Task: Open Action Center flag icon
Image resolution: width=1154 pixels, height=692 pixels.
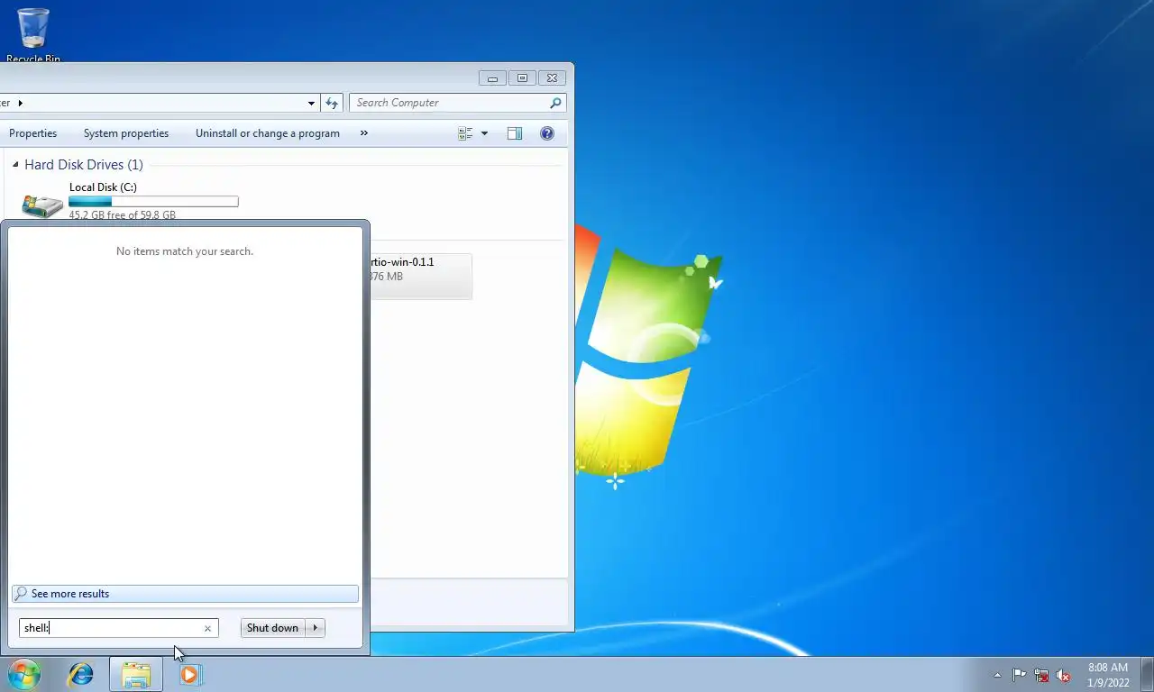Action: 1019,675
